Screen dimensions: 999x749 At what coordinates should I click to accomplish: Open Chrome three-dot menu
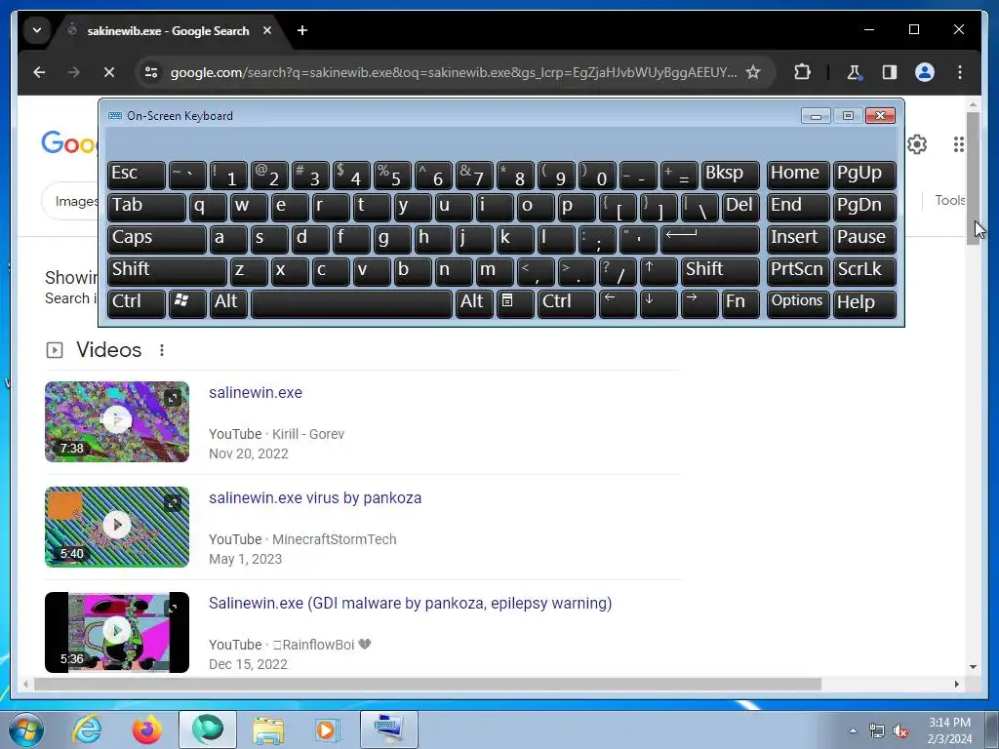pos(960,72)
